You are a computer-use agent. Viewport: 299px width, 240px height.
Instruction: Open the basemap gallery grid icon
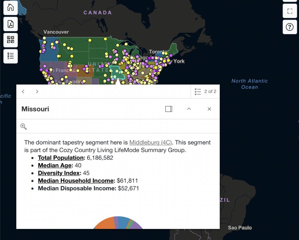11,40
